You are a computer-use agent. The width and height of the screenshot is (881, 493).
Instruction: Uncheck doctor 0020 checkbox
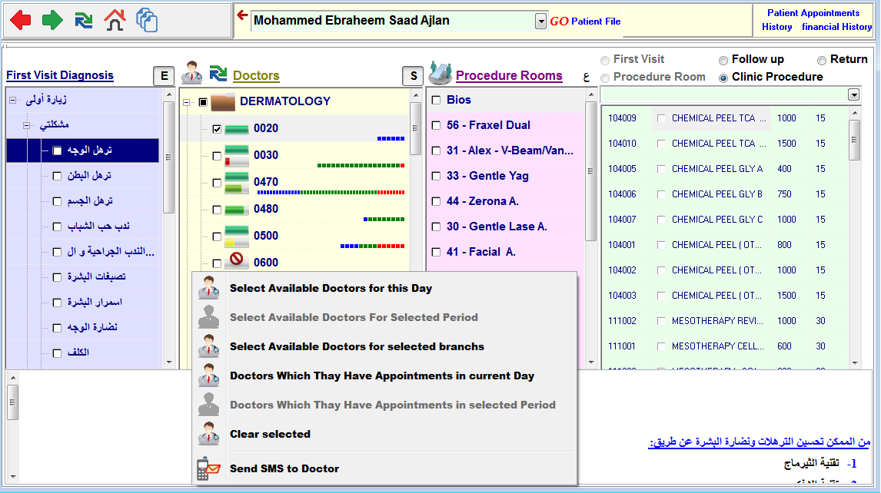click(x=217, y=129)
